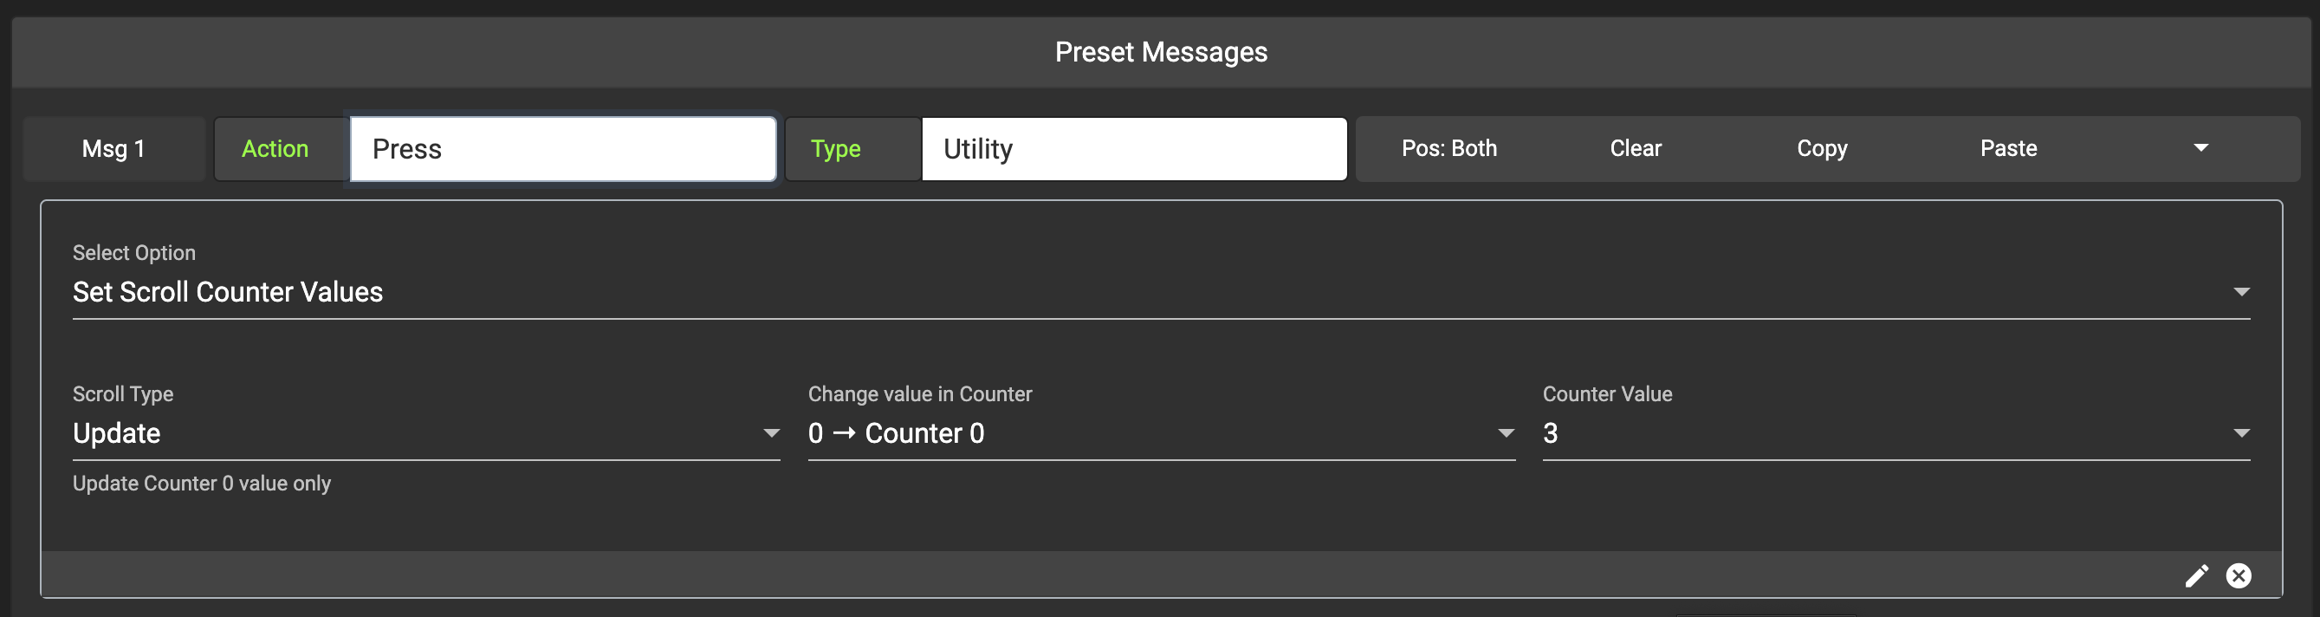Click the arrow beside Paste

click(2200, 149)
